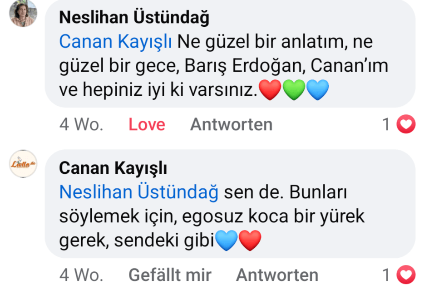Screen dimensions: 429x299
Task: Toggle Gefällt mir on Canan's comment
Action: (170, 275)
